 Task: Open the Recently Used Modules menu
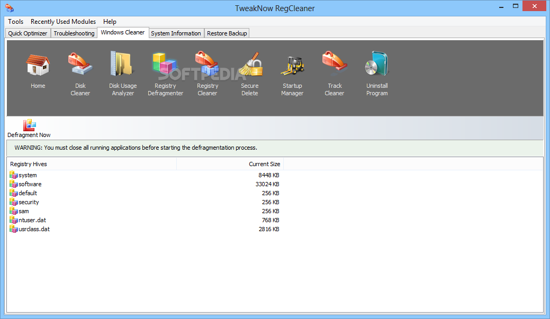click(x=63, y=22)
